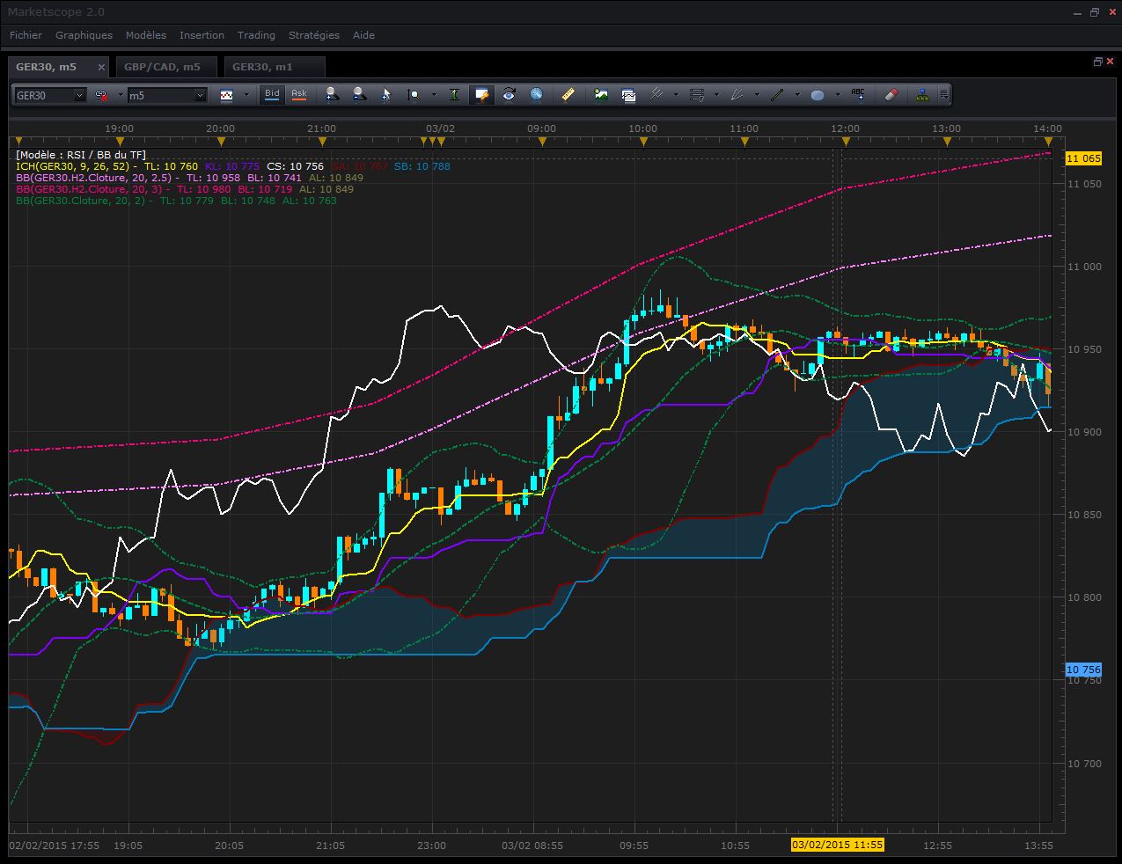Open the Aide menu
Image resolution: width=1122 pixels, height=864 pixels.
coord(363,35)
